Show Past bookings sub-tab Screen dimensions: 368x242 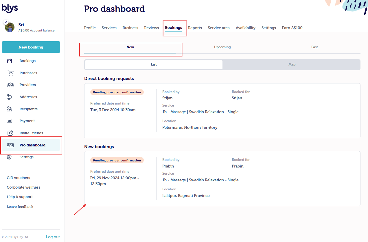(314, 47)
